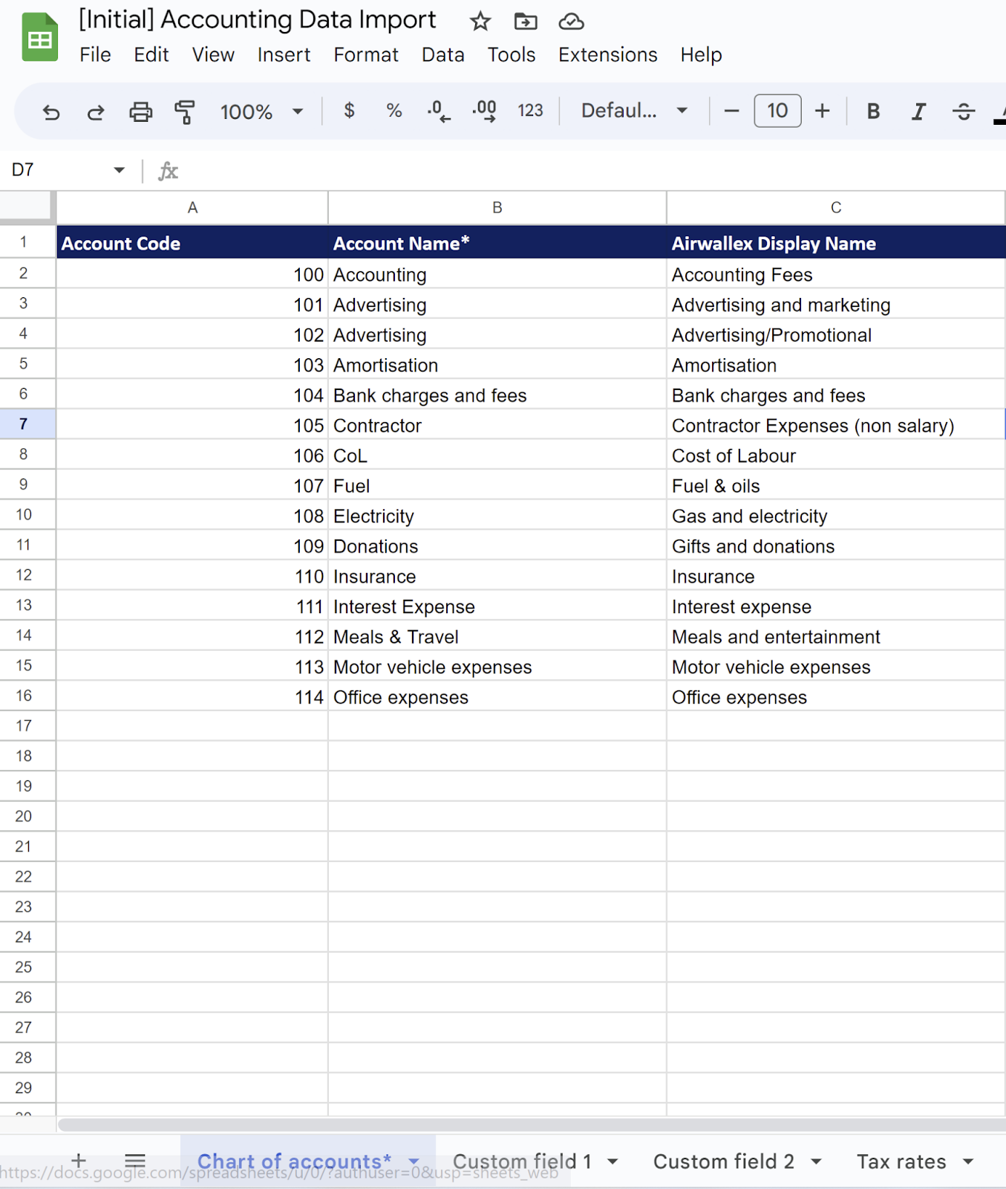1006x1189 pixels.
Task: Expand the name box dropdown arrow
Action: (119, 170)
